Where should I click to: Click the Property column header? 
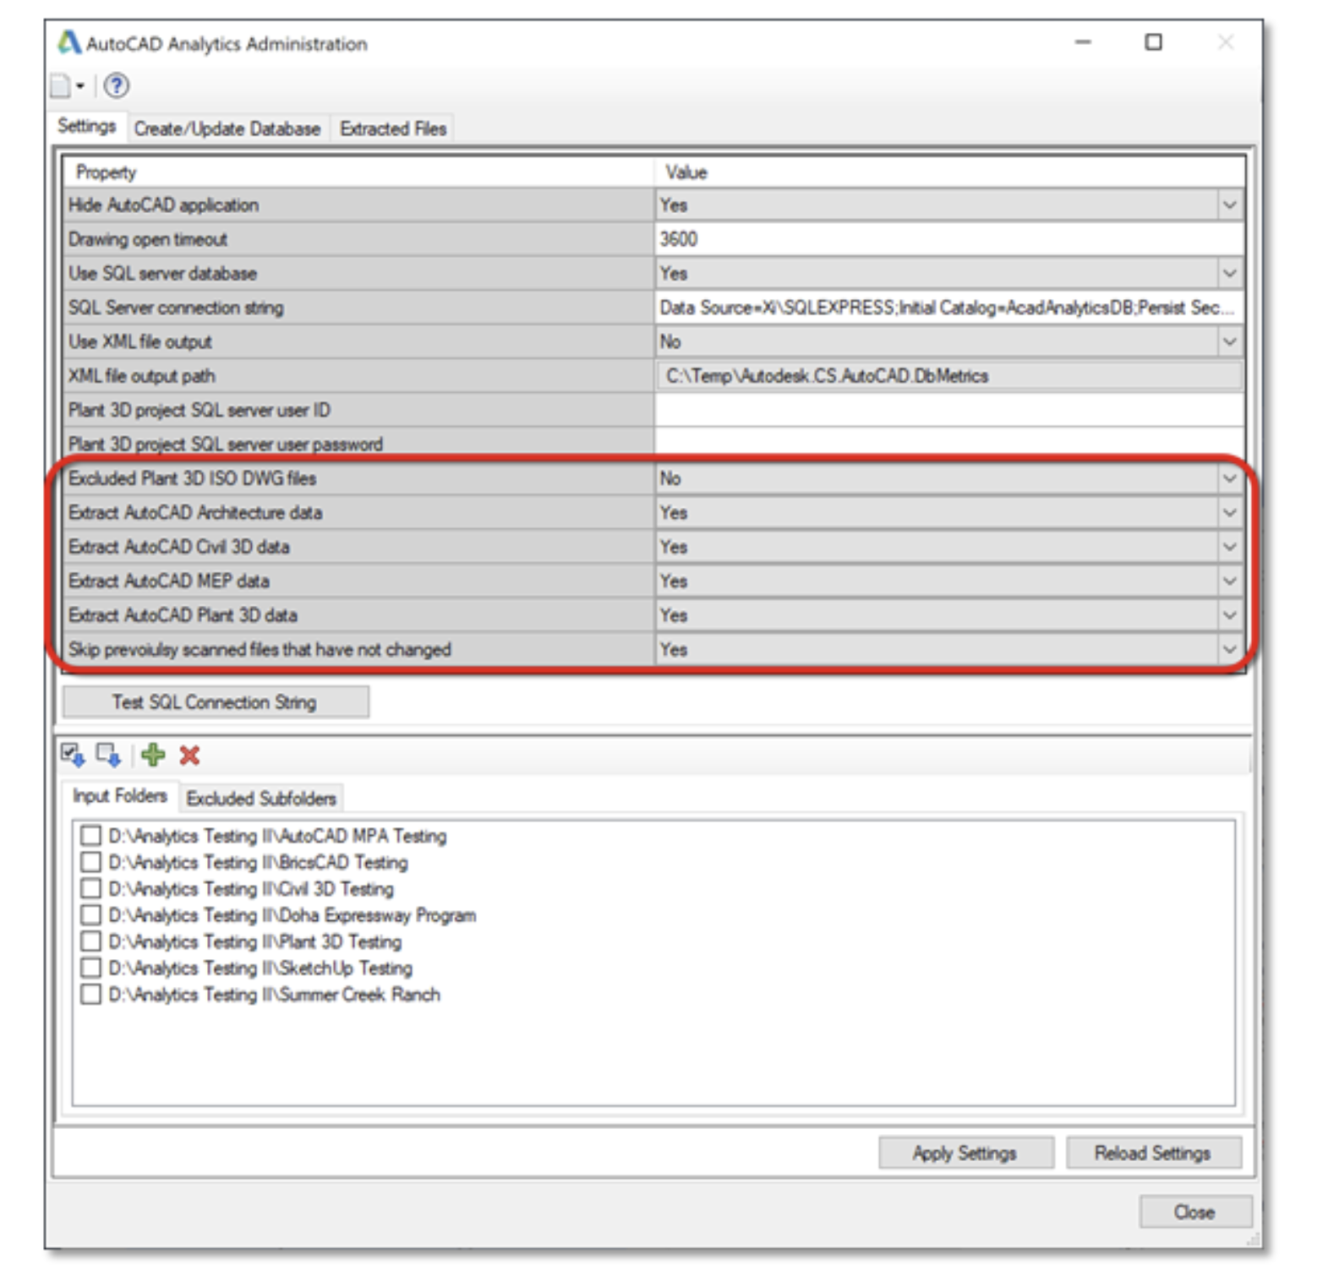pyautogui.click(x=358, y=172)
